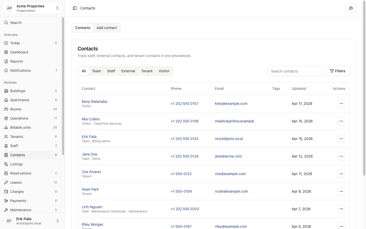This screenshot has height=229, width=366.
Task: Open Reports from the sidebar
Action: (x=17, y=61)
